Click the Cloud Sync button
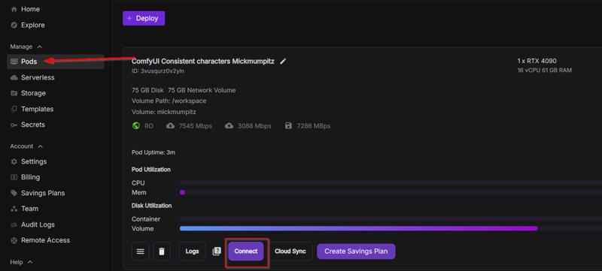 [x=290, y=251]
